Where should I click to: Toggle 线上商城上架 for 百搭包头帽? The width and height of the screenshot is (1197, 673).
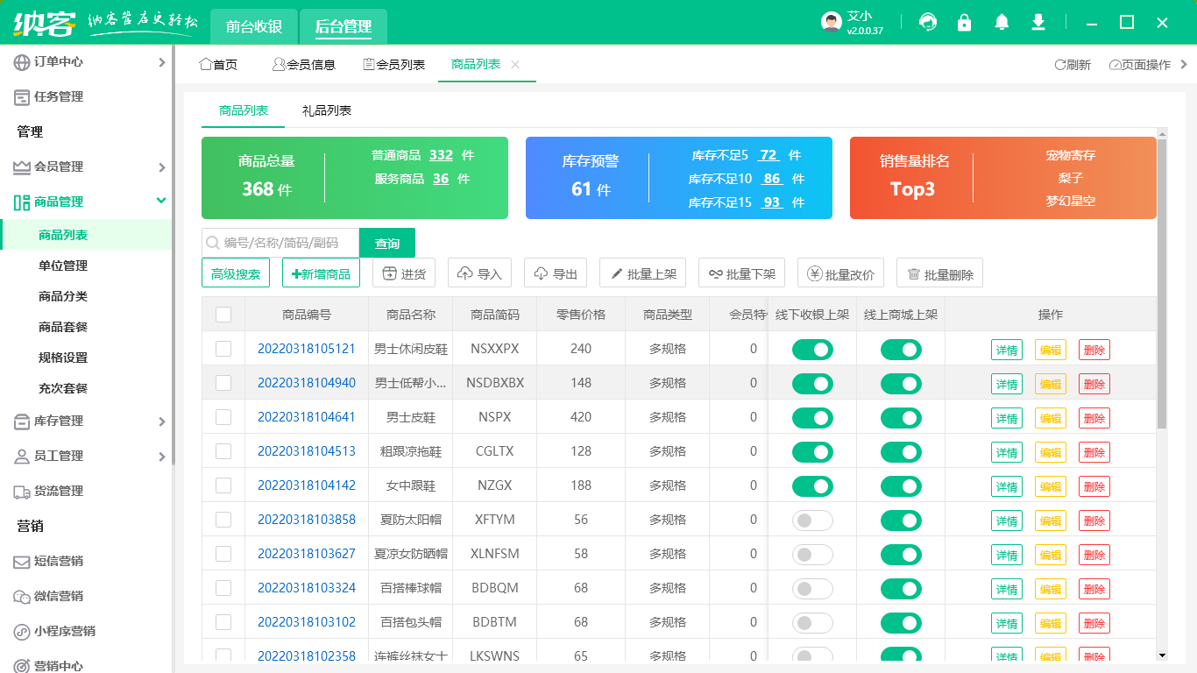coord(901,623)
